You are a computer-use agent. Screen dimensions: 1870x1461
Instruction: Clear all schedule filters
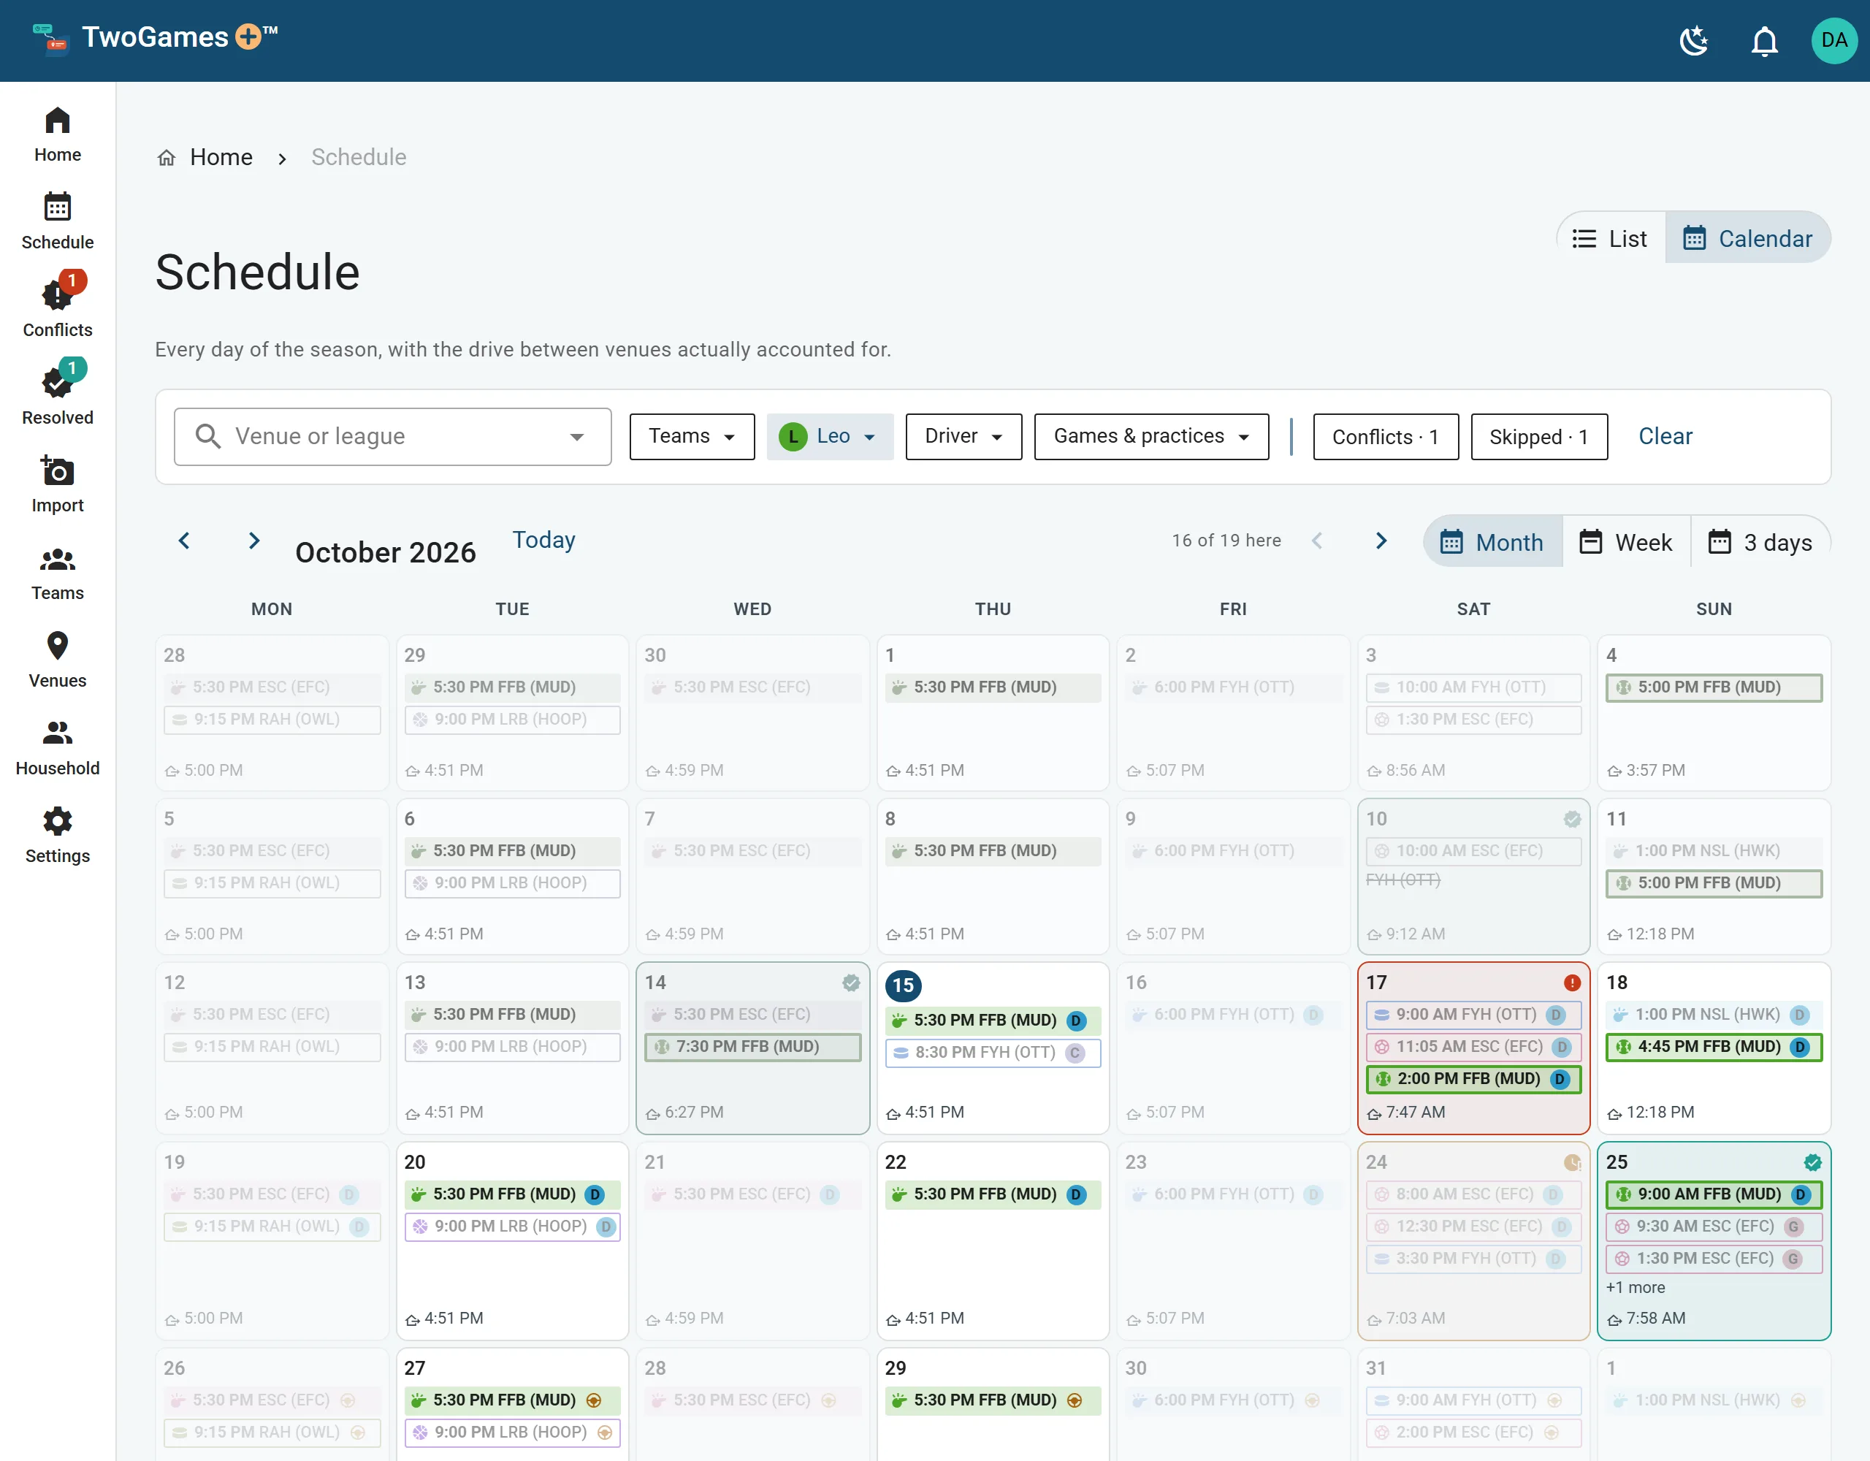tap(1665, 436)
